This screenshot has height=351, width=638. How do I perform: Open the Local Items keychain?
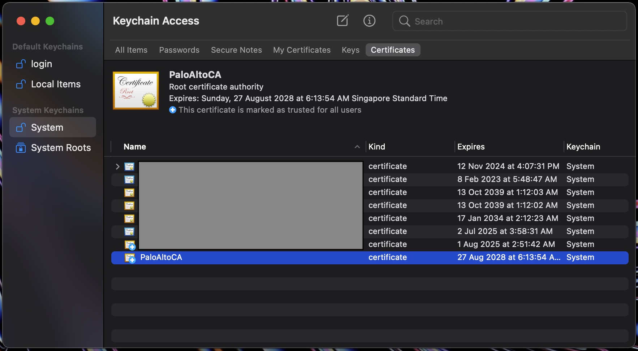[x=56, y=84]
